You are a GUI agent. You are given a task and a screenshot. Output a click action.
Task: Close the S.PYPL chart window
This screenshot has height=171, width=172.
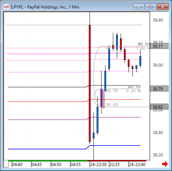163,7
